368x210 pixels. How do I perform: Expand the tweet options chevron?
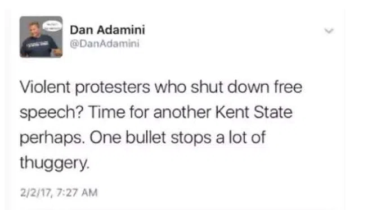[x=329, y=31]
